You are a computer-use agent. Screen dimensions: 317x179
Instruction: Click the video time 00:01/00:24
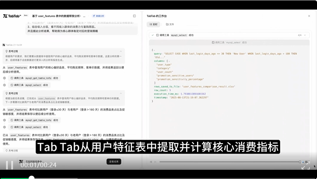pyautogui.click(x=38, y=165)
